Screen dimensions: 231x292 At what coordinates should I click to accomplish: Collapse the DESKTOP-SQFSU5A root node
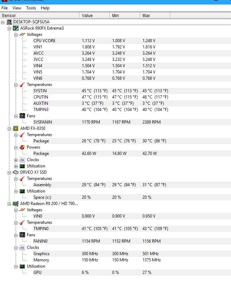pyautogui.click(x=2, y=22)
